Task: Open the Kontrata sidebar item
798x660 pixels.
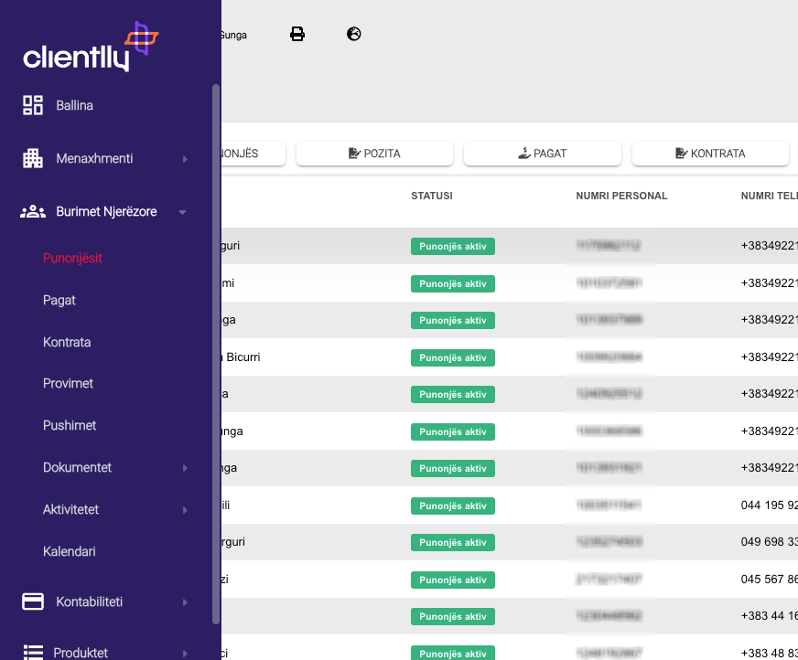Action: point(67,342)
